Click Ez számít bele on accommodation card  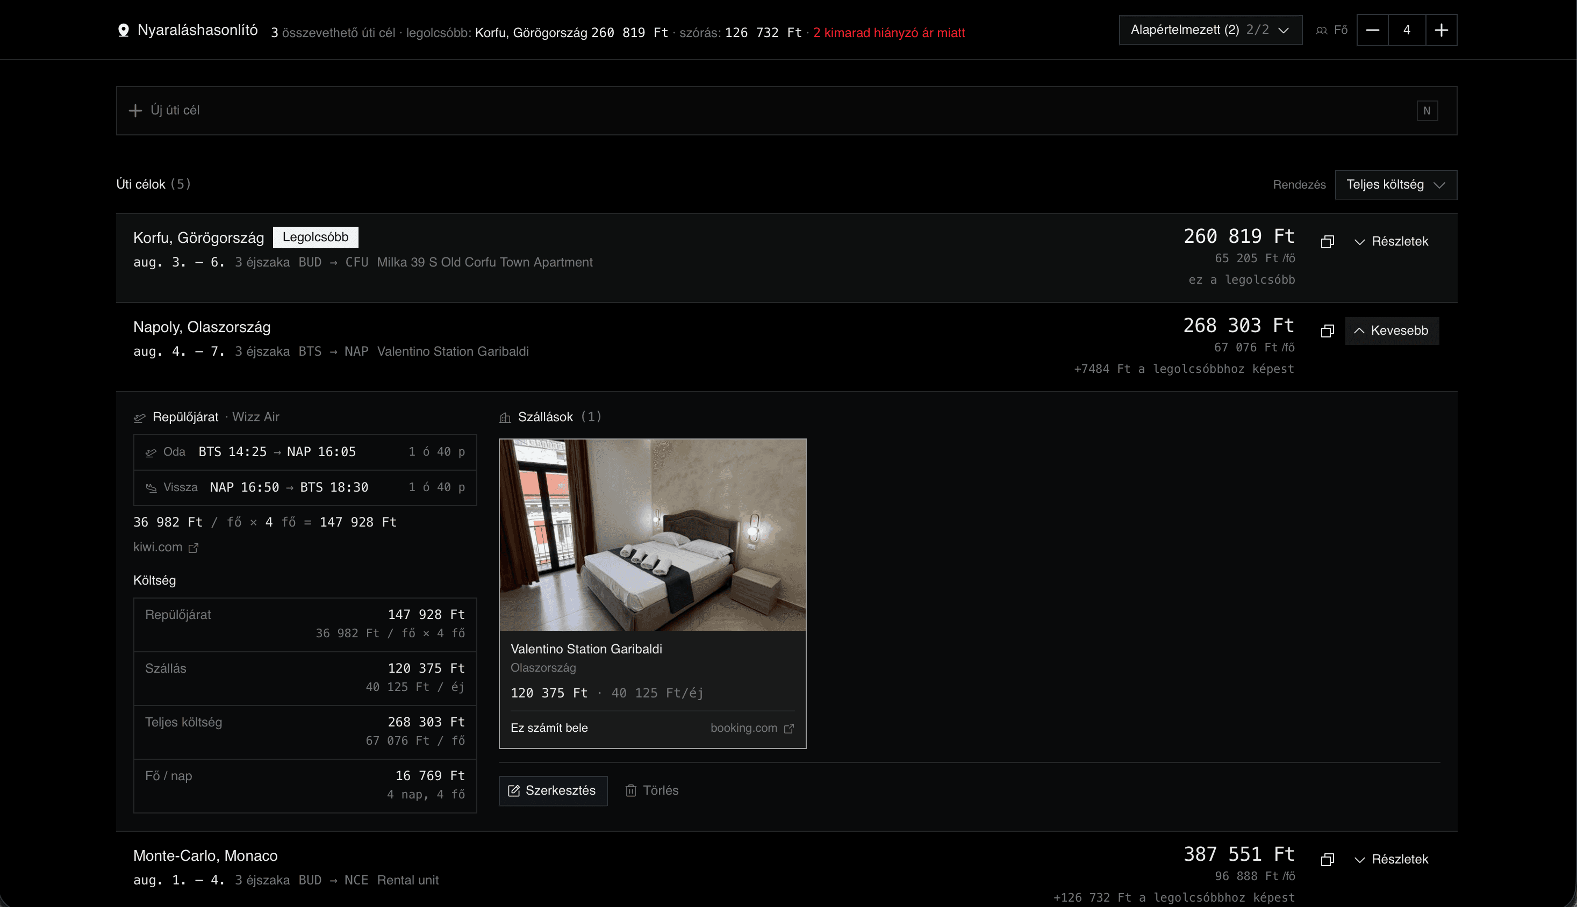[x=549, y=728]
